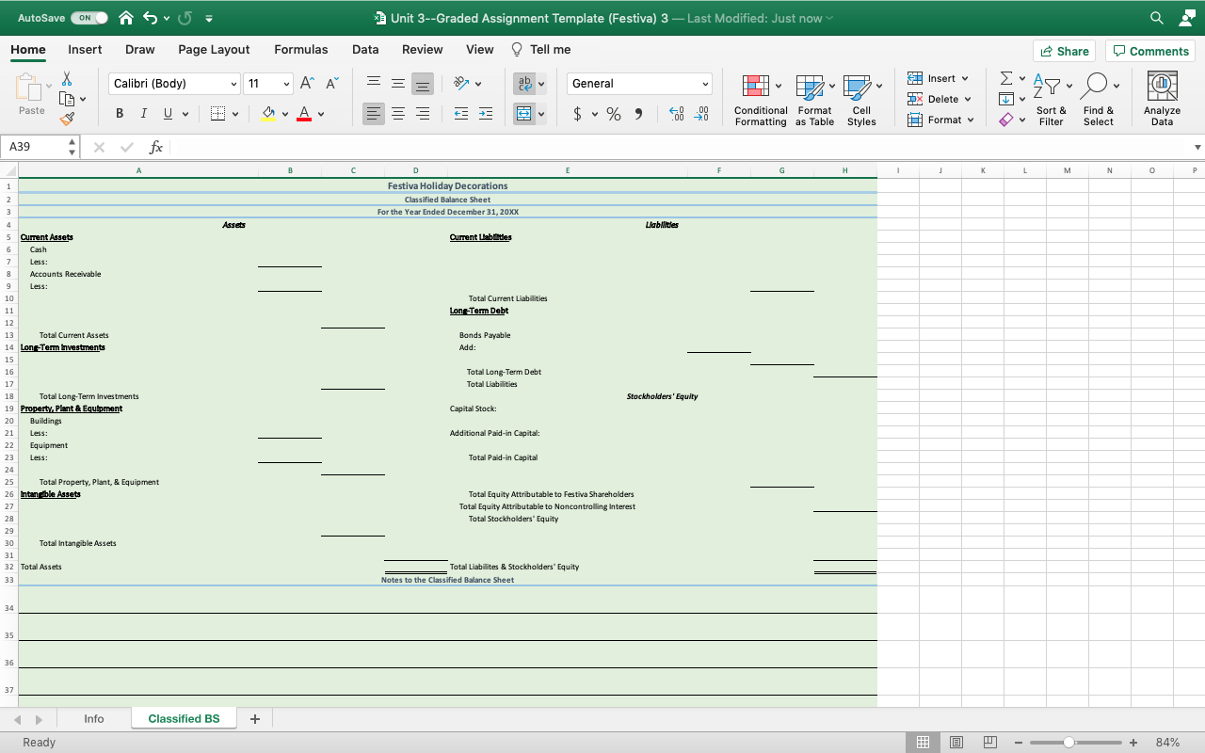Toggle Wrap Text

[524, 84]
